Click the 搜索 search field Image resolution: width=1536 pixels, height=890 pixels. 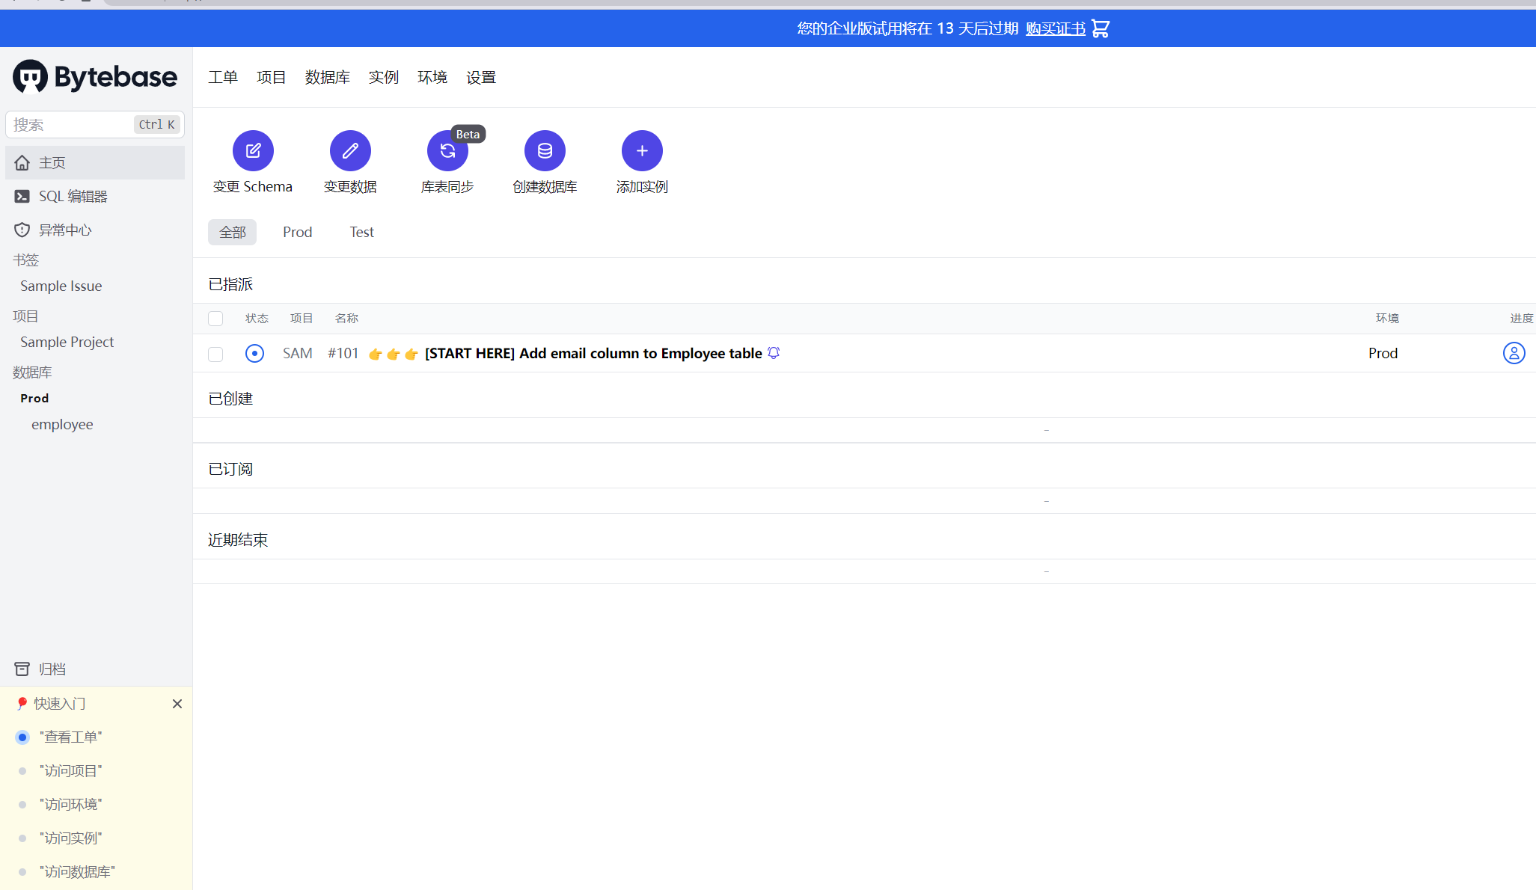click(95, 124)
